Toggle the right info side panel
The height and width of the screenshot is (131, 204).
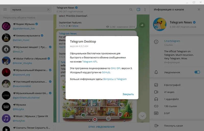pyautogui.click(x=138, y=9)
